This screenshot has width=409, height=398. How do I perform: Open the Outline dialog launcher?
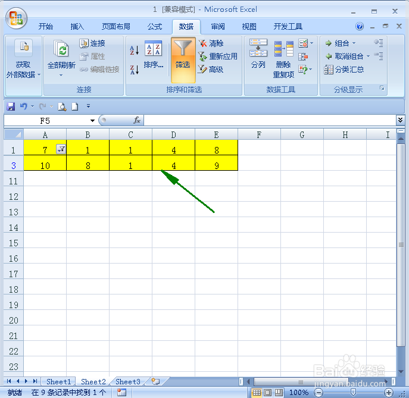[382, 89]
